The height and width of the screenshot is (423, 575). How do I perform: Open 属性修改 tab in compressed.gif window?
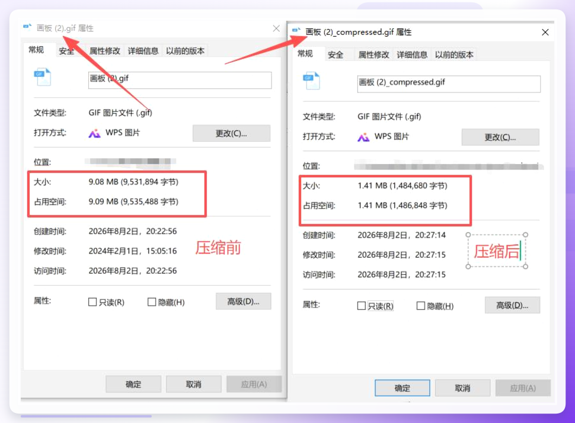pyautogui.click(x=373, y=55)
